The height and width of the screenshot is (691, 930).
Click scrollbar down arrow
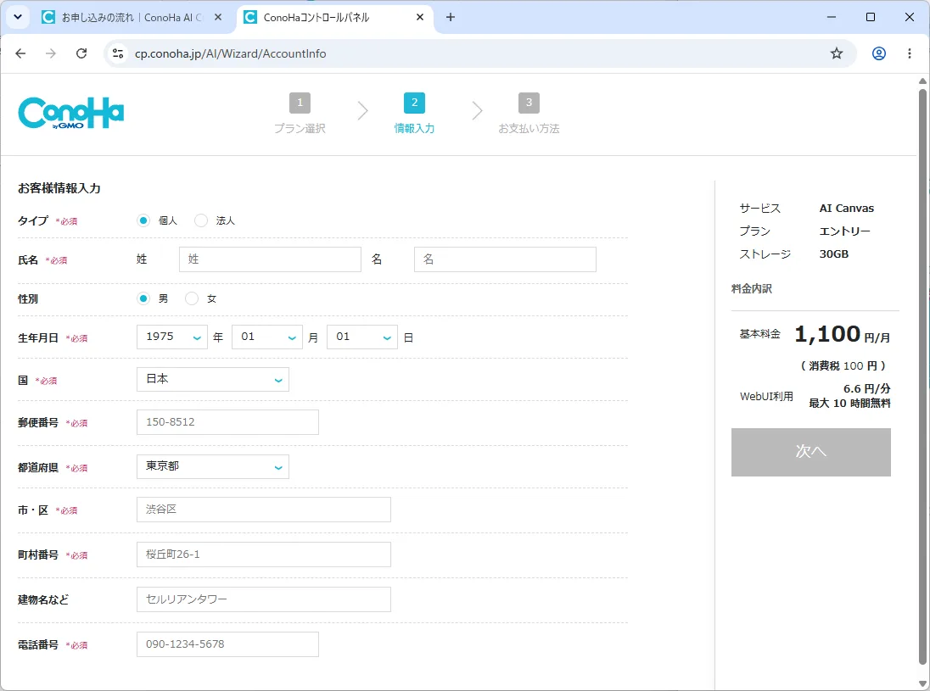coord(922,684)
